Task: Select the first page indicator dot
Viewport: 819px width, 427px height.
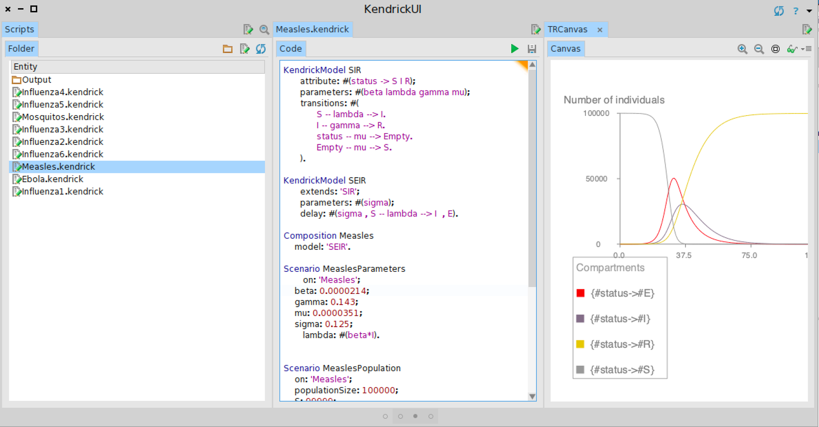Action: [x=385, y=416]
